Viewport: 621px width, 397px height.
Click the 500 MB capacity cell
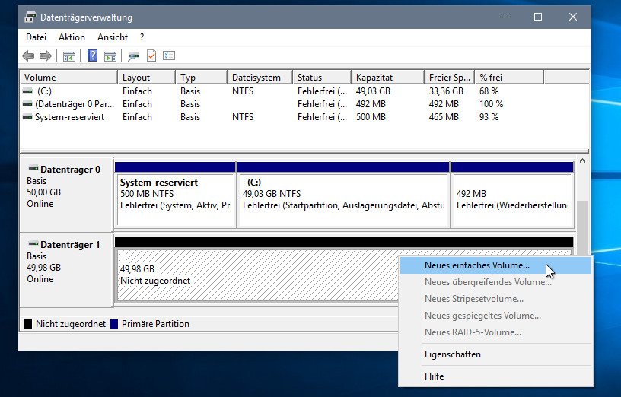371,117
